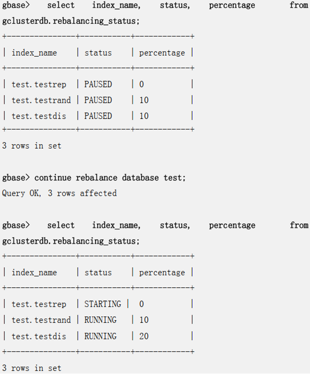Click the gbase> prompt before continue rebalance
The width and height of the screenshot is (310, 374).
click(x=15, y=178)
